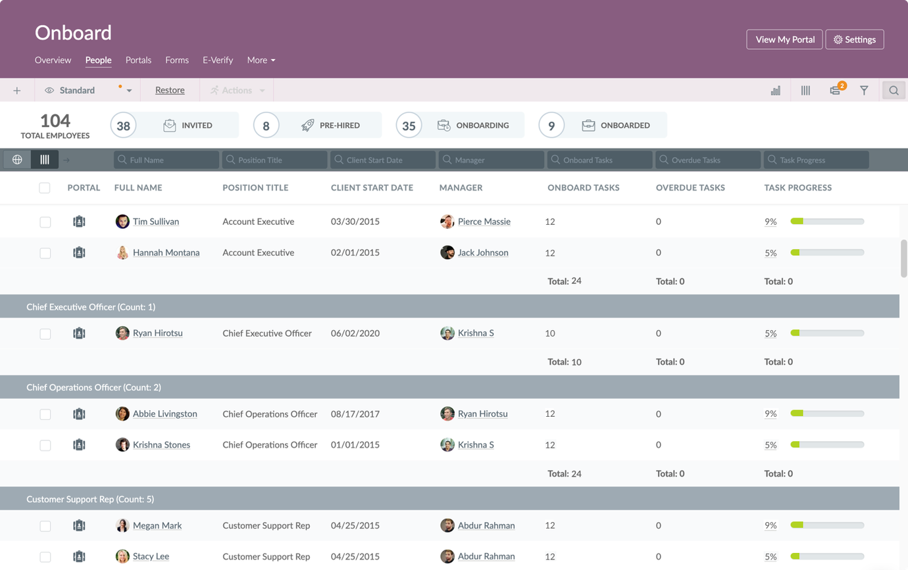Click the Onboarding briefcase clock icon
908x570 pixels.
[x=444, y=126]
